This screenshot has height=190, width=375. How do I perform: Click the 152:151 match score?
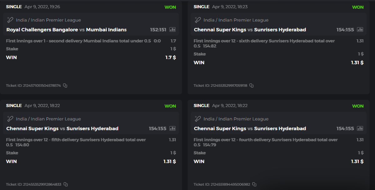158,30
